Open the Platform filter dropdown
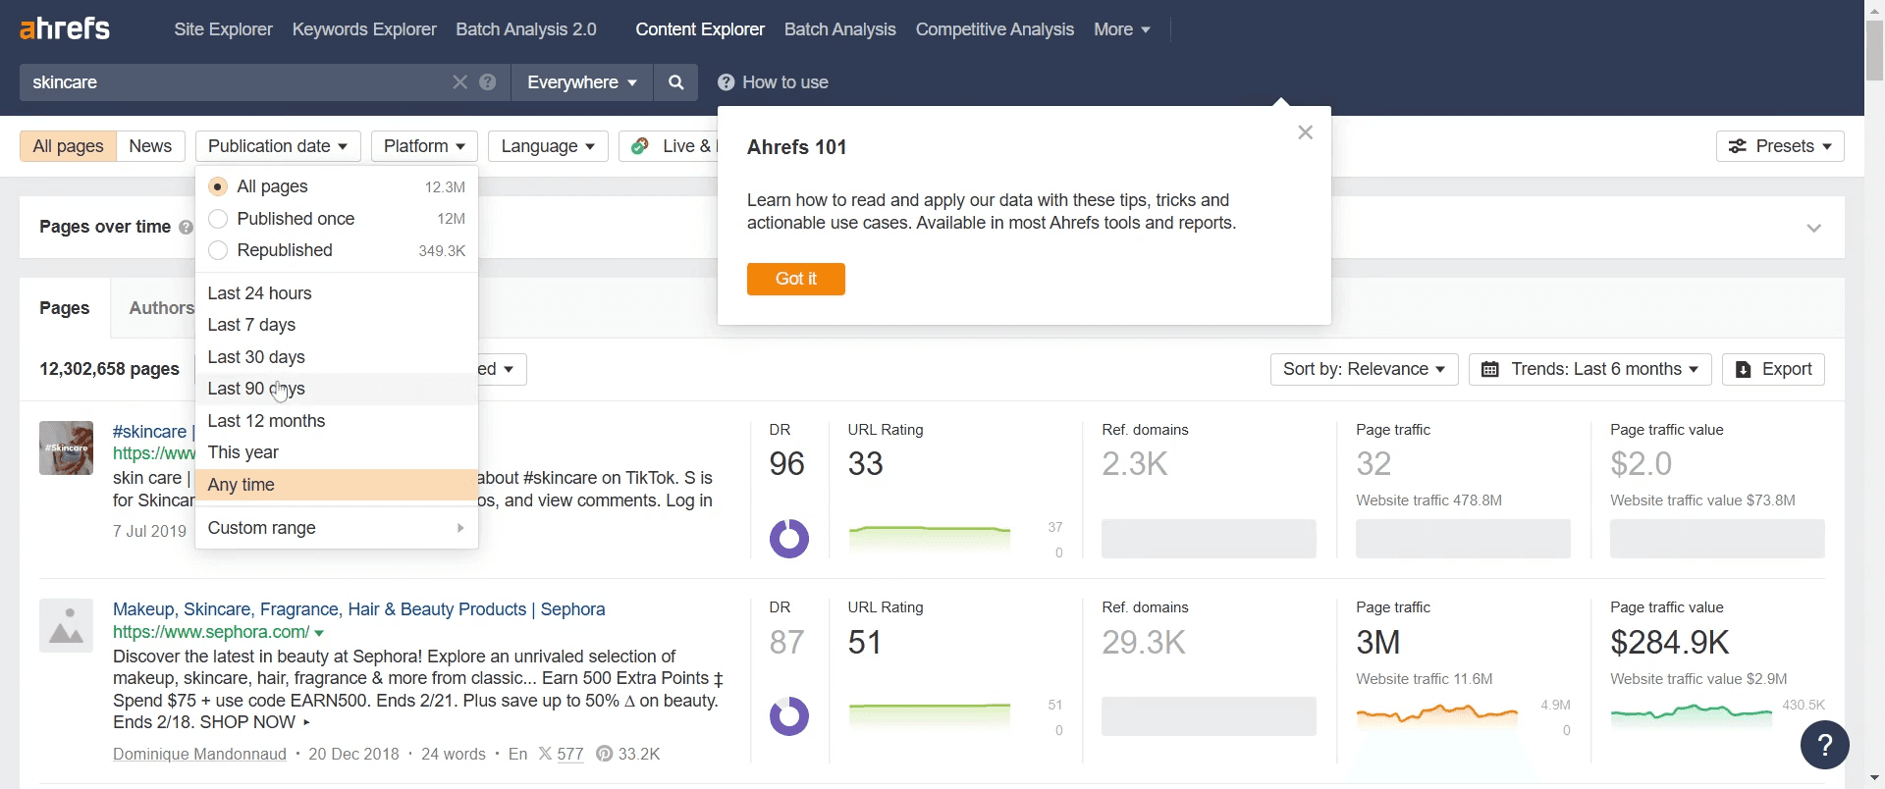1885x789 pixels. (x=424, y=146)
